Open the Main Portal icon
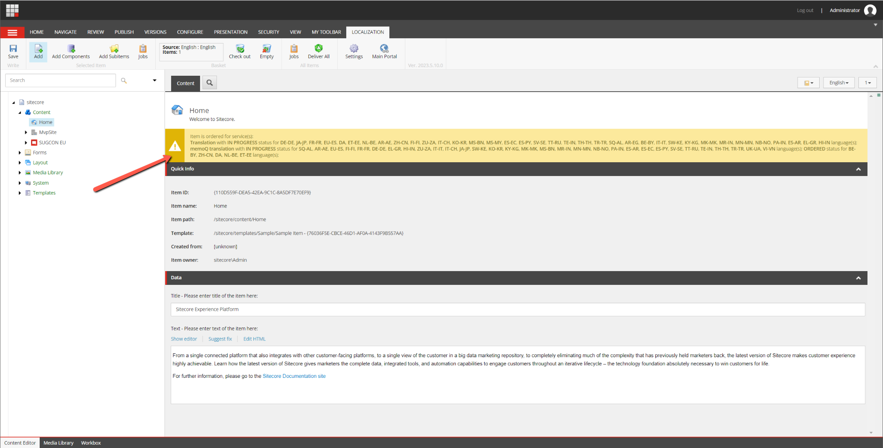 (x=384, y=48)
